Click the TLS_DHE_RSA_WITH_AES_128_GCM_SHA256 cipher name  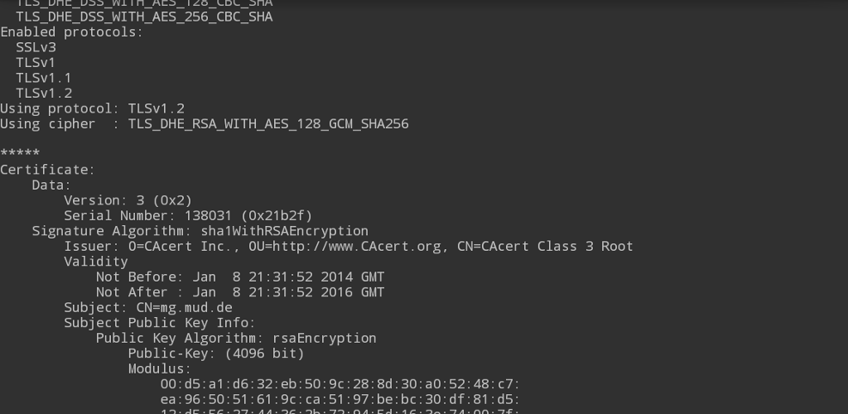coord(267,124)
